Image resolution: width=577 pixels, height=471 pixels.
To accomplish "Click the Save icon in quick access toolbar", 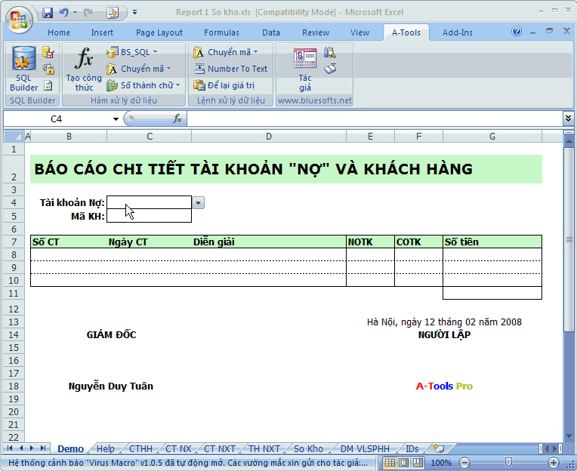I will 48,13.
